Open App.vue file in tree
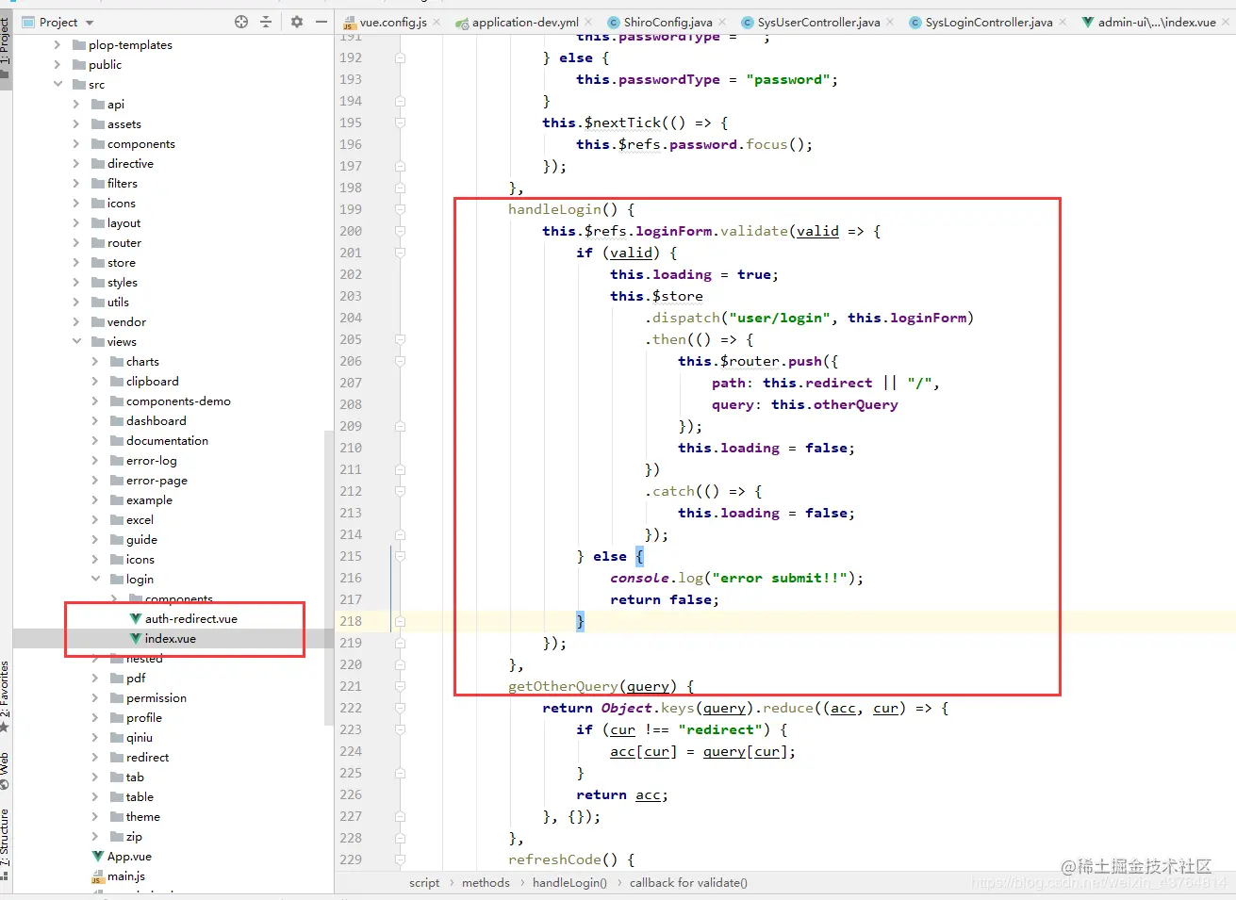 point(129,856)
